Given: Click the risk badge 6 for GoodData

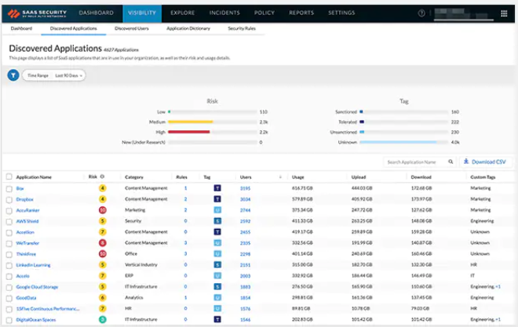Looking at the screenshot, I should [102, 298].
